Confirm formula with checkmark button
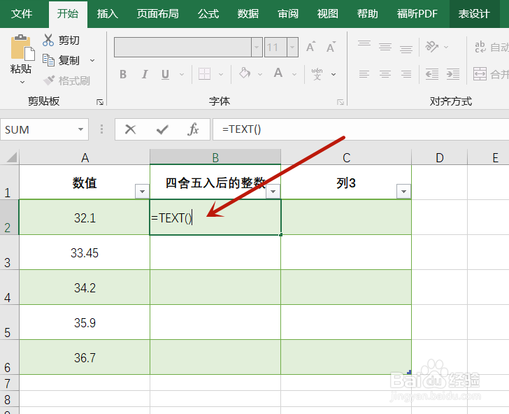This screenshot has height=414, width=509. point(162,129)
